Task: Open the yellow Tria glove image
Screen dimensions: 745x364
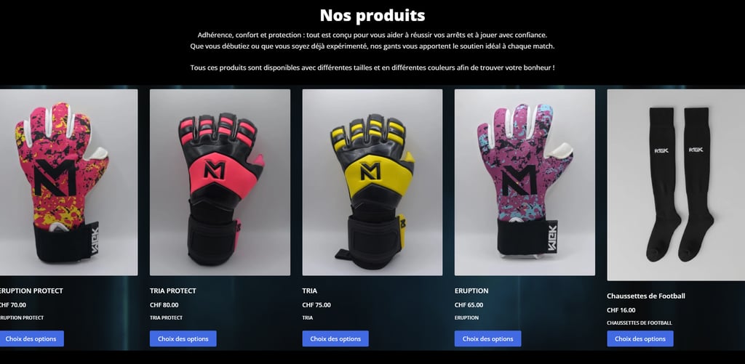Action: (x=372, y=182)
